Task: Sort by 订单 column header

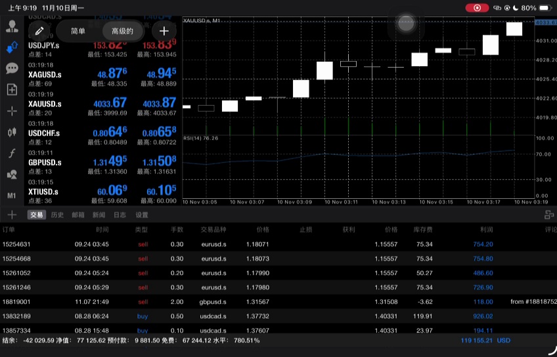Action: pos(9,230)
